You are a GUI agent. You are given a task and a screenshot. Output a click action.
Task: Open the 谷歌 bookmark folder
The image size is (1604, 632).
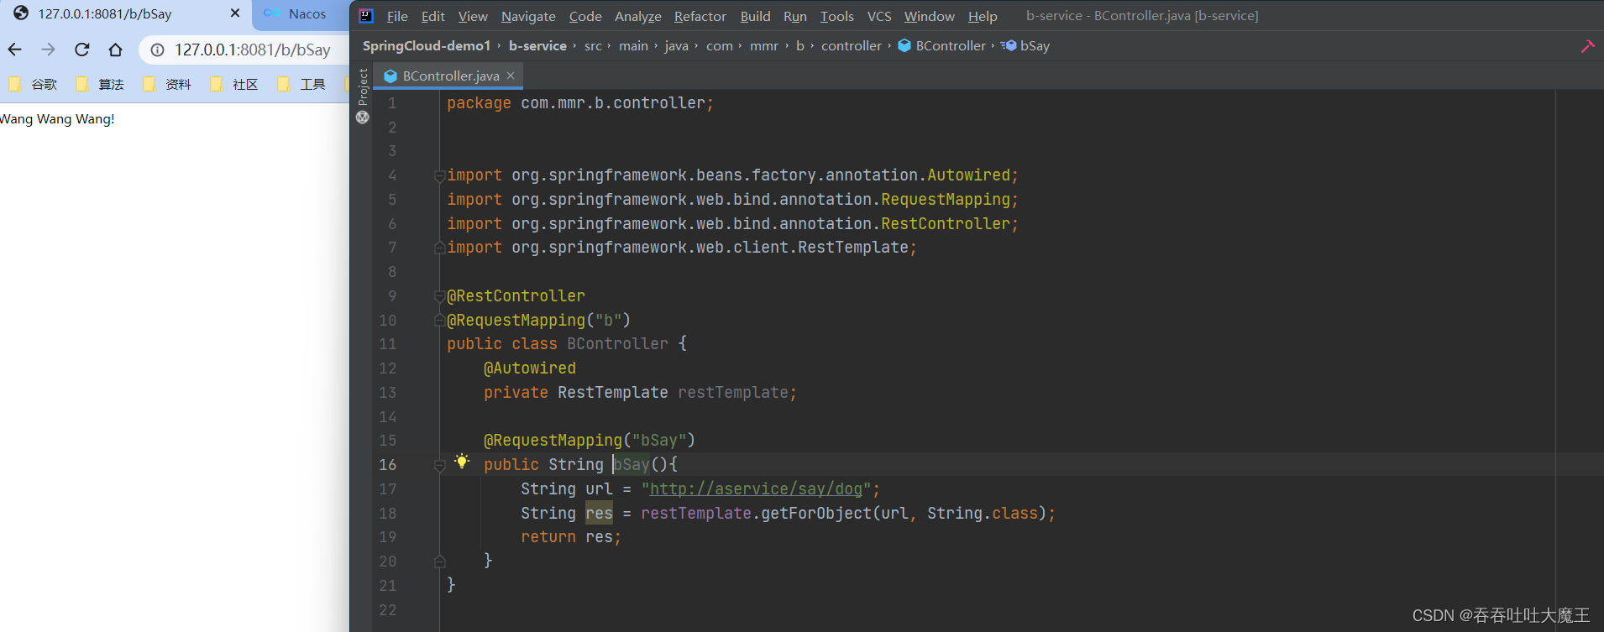pos(34,84)
